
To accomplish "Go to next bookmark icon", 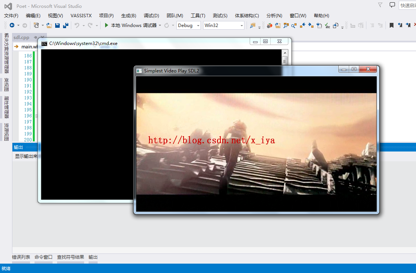I will click(x=408, y=25).
